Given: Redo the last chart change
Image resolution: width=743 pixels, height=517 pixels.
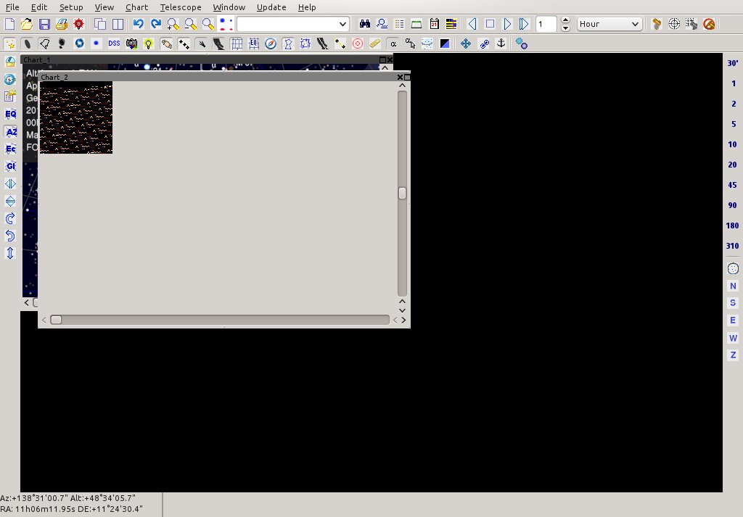Looking at the screenshot, I should [156, 24].
